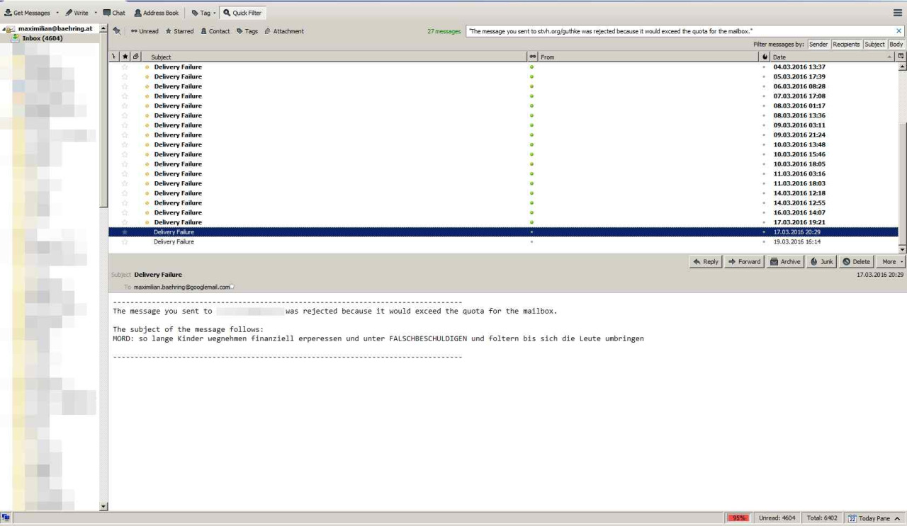Select the Inbox (4604) folder
The height and width of the screenshot is (526, 907).
pyautogui.click(x=43, y=38)
